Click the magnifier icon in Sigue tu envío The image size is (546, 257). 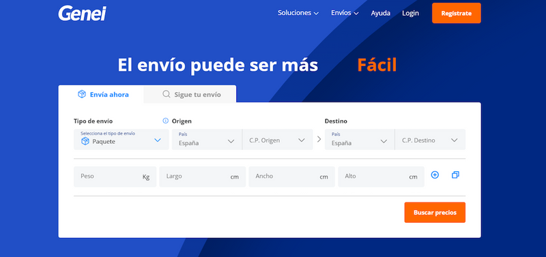click(167, 94)
